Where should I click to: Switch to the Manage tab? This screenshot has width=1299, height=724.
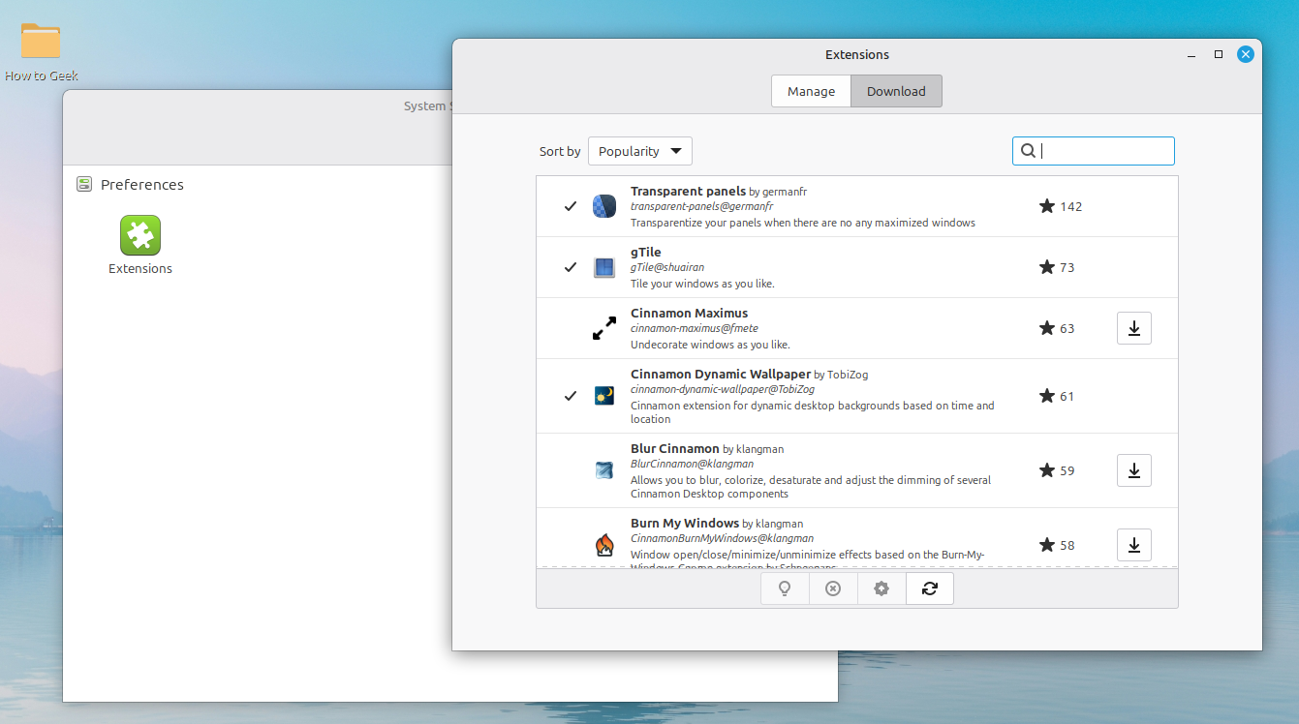811,91
